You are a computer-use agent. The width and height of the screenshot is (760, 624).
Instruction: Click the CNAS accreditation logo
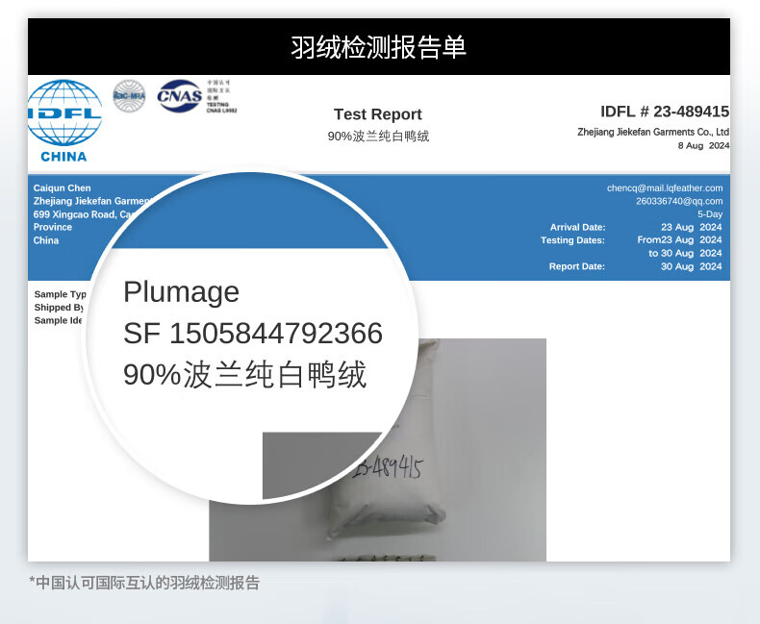180,95
